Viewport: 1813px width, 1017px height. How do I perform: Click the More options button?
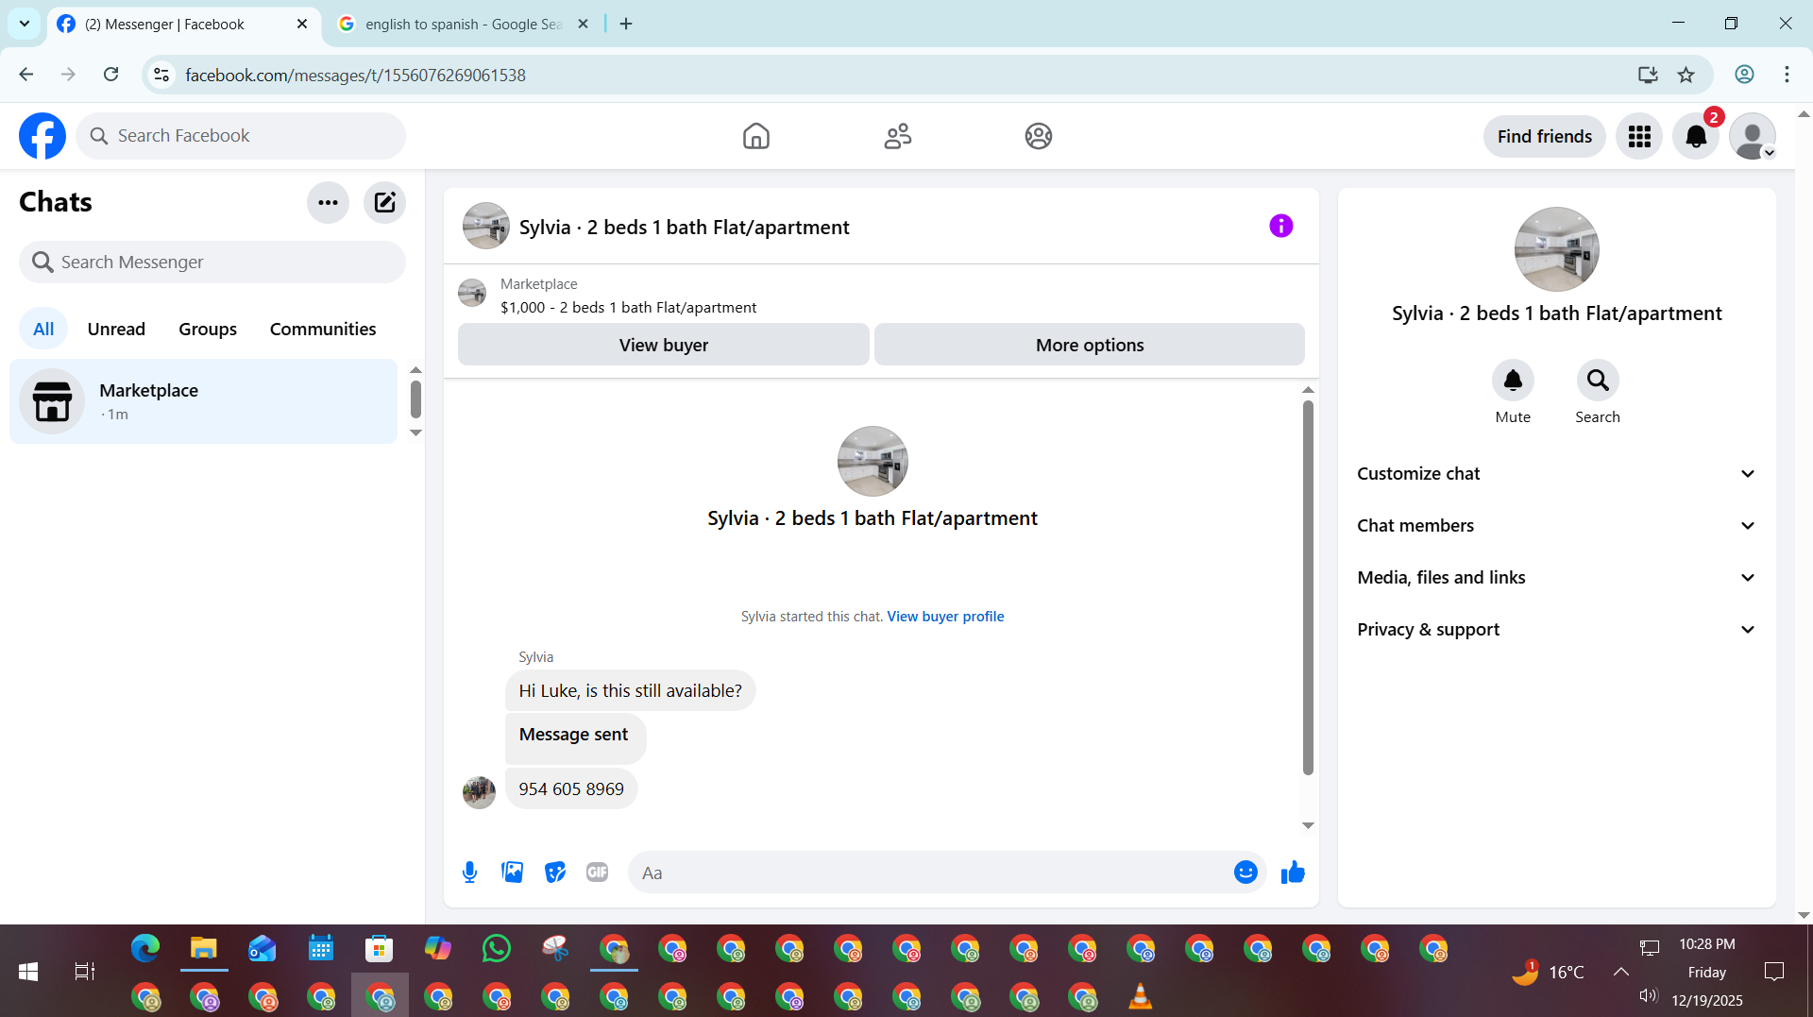click(x=1090, y=345)
